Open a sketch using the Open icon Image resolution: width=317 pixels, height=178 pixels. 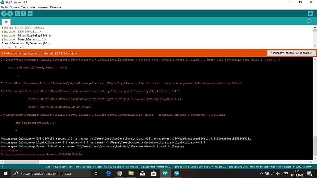(x=24, y=14)
